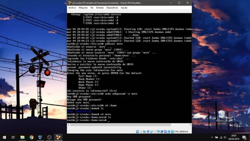250x141 pixels.
Task: Click the recording status icon
Action: [x=162, y=132]
